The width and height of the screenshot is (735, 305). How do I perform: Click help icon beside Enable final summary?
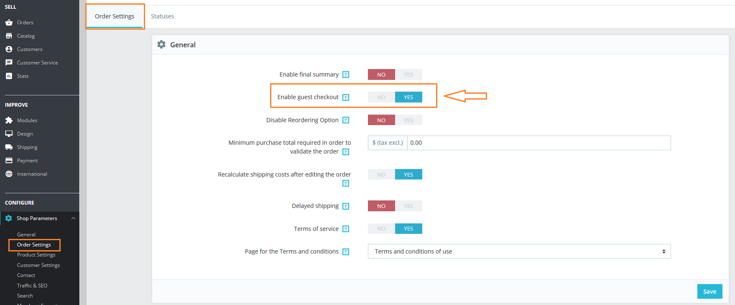click(346, 74)
